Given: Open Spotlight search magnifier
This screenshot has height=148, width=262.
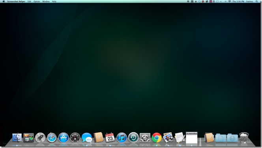Looking at the screenshot, I should [256, 1].
